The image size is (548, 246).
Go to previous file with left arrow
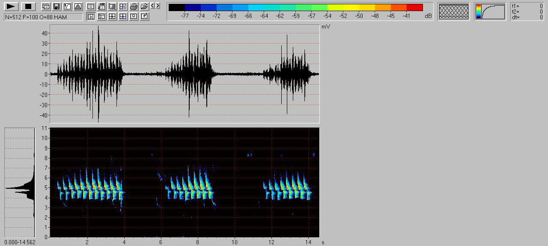153,6
